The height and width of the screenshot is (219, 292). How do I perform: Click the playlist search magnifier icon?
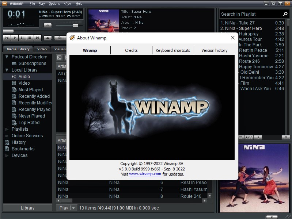285,14
